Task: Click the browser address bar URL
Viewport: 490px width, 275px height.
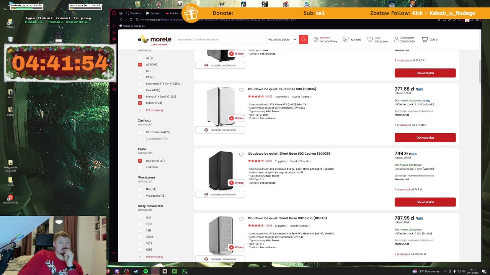Action: click(218, 19)
